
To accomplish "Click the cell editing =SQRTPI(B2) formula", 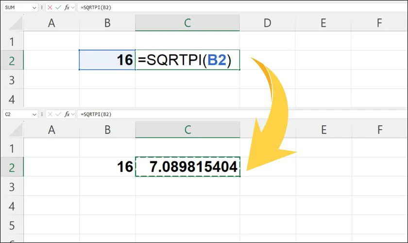I will click(187, 60).
